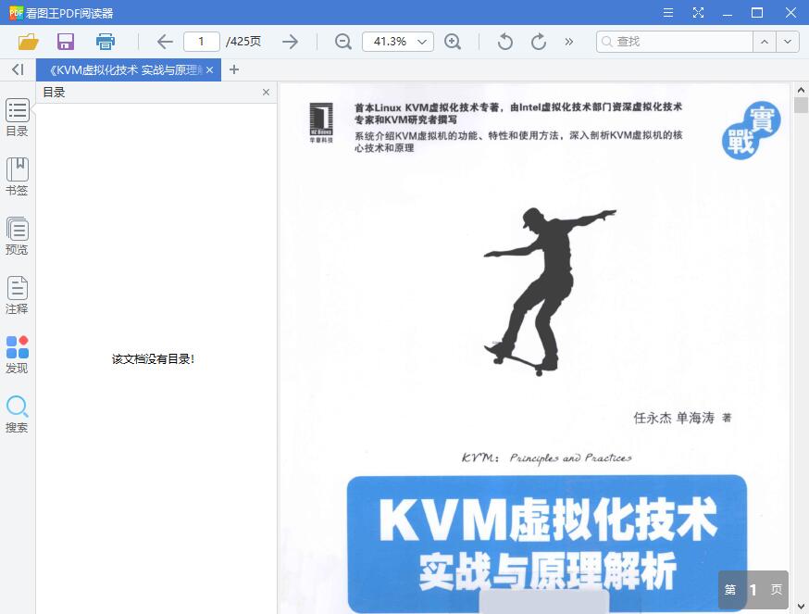Click the 看图王PDF阅读器 app logo icon
The height and width of the screenshot is (614, 809).
16,12
